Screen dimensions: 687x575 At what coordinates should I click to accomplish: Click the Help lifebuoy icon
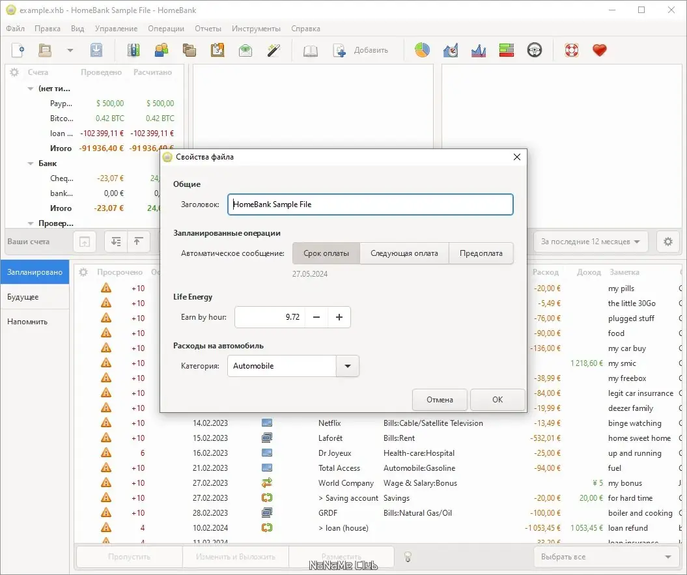[571, 50]
